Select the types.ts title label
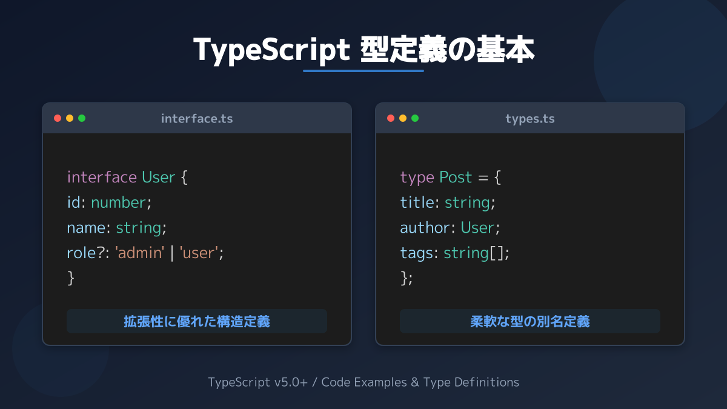Viewport: 727px width, 409px height. (530, 119)
